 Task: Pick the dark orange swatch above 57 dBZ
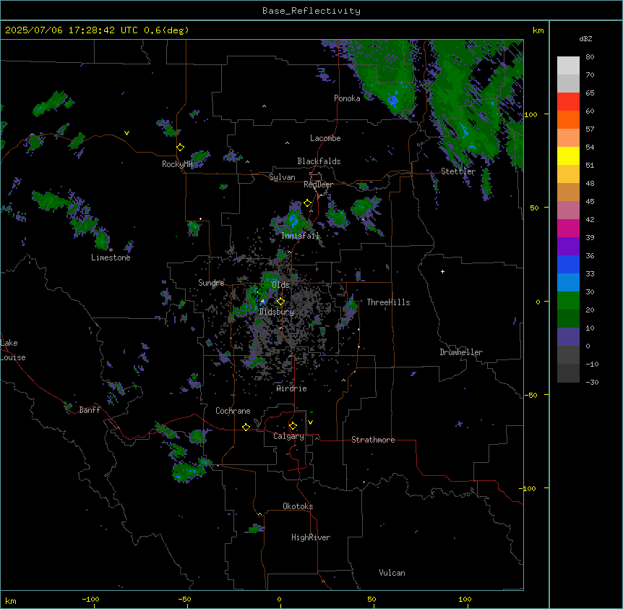[568, 119]
